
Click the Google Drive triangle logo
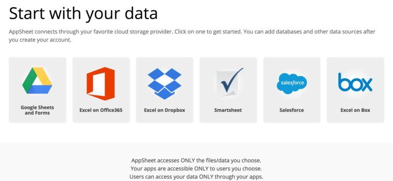click(x=37, y=80)
